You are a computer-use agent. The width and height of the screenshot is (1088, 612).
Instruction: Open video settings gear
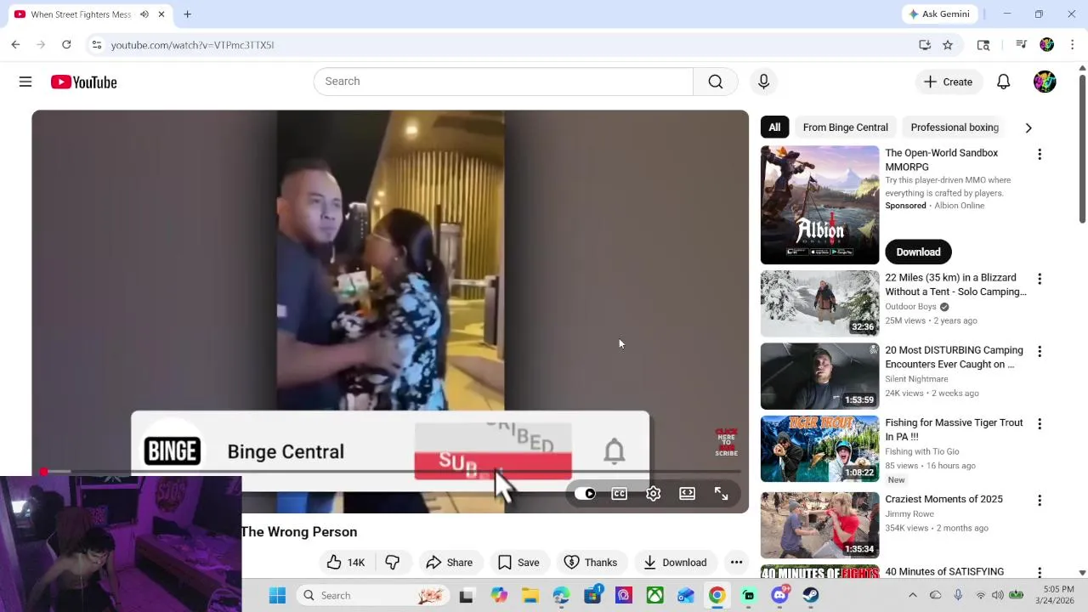653,494
